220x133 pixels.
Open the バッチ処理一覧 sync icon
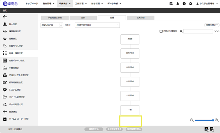coord(5,104)
